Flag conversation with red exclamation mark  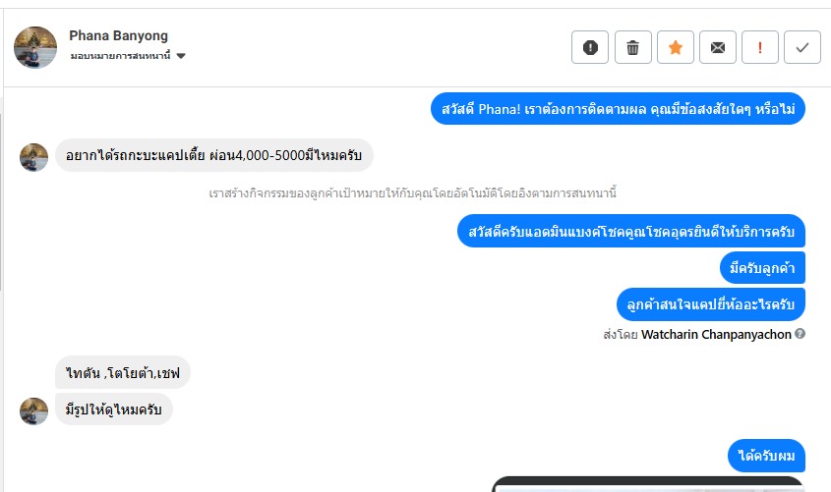click(x=760, y=47)
